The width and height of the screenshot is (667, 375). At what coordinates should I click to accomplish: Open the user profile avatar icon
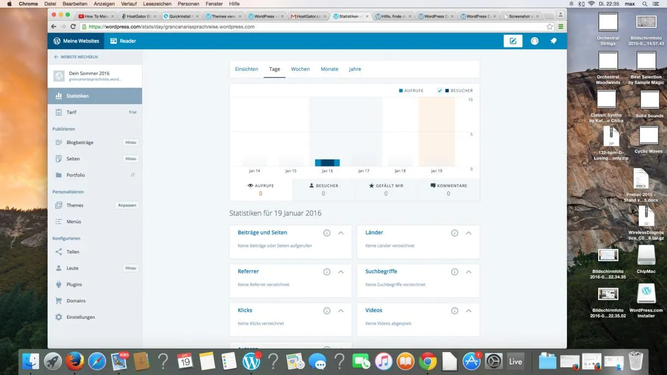coord(535,41)
